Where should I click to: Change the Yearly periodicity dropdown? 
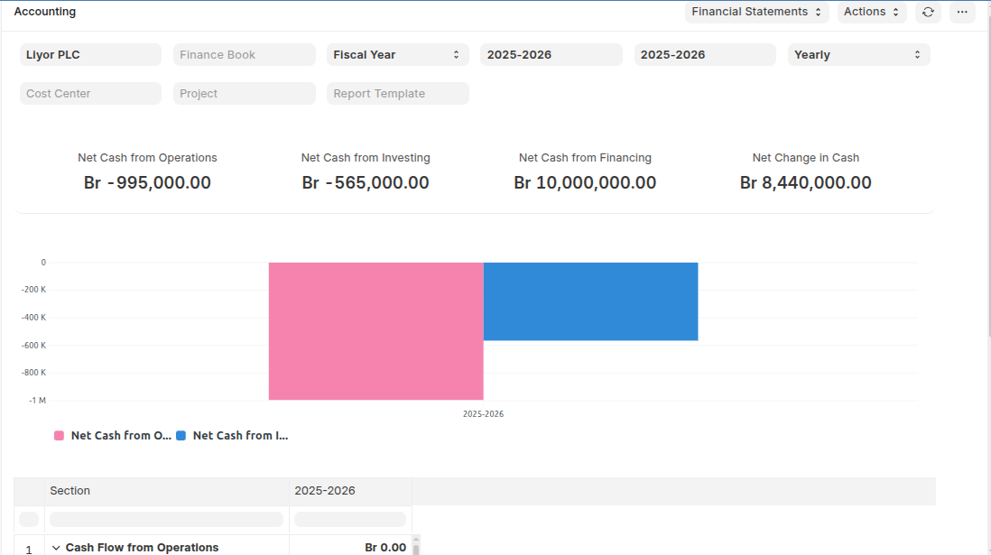click(858, 55)
